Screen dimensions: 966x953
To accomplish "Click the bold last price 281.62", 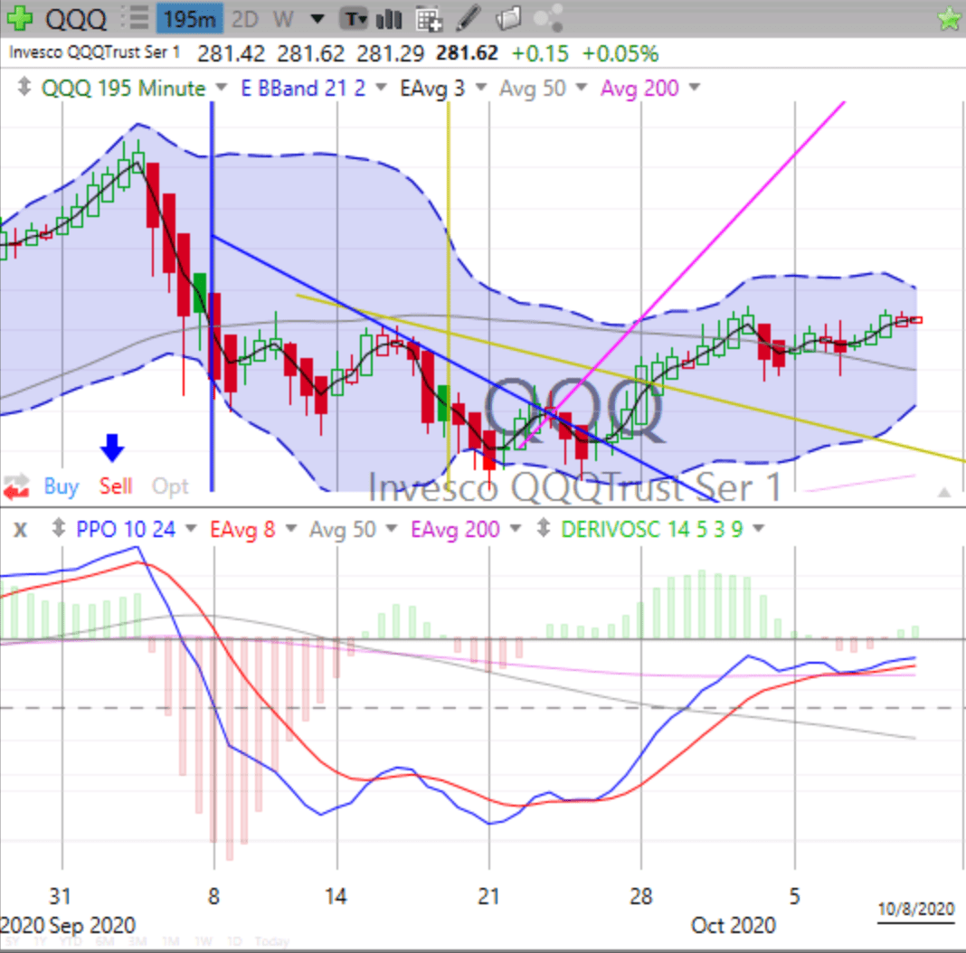I will tap(467, 53).
